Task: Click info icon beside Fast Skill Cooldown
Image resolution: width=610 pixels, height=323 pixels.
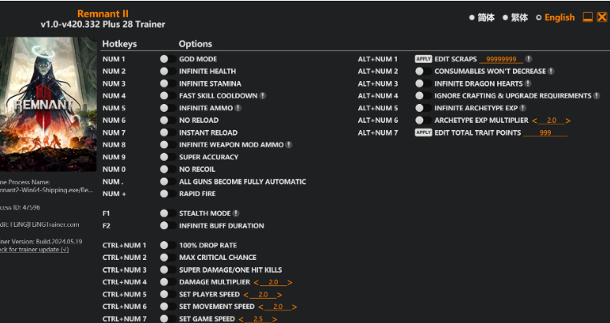Action: (x=263, y=96)
